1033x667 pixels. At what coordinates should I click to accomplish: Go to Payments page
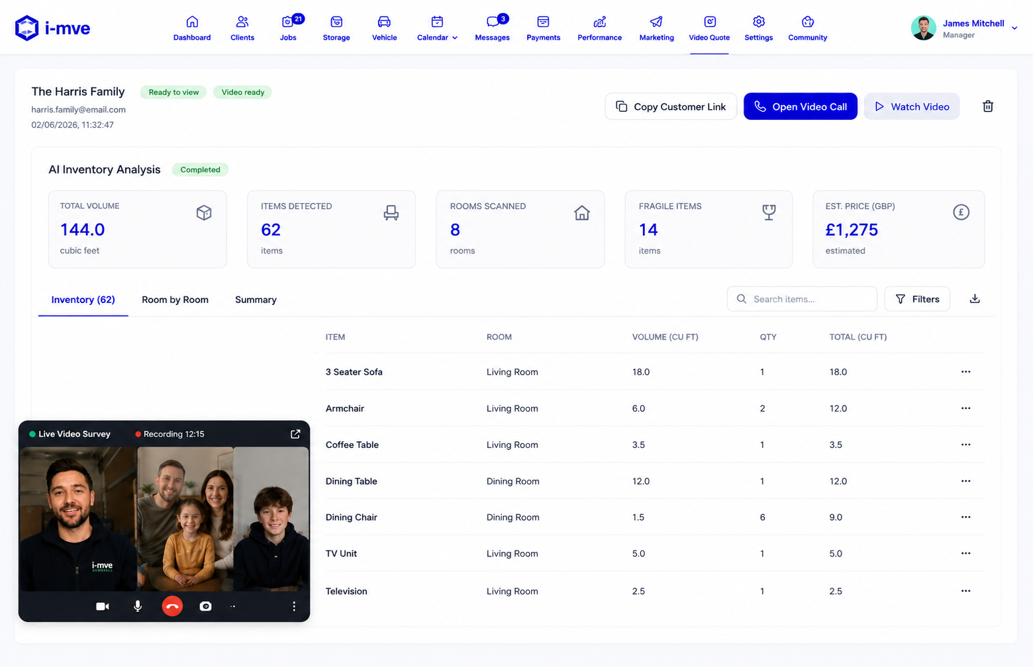point(543,28)
